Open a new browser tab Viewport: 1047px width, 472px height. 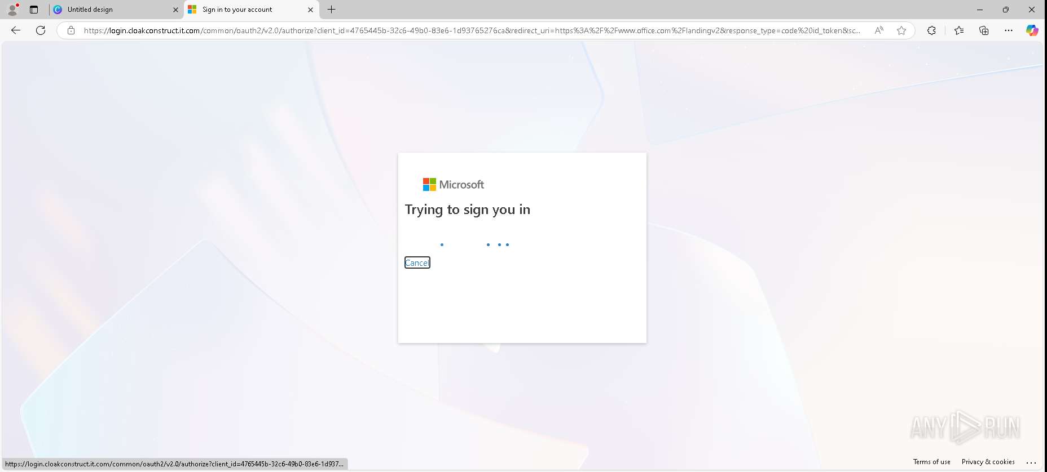tap(332, 10)
